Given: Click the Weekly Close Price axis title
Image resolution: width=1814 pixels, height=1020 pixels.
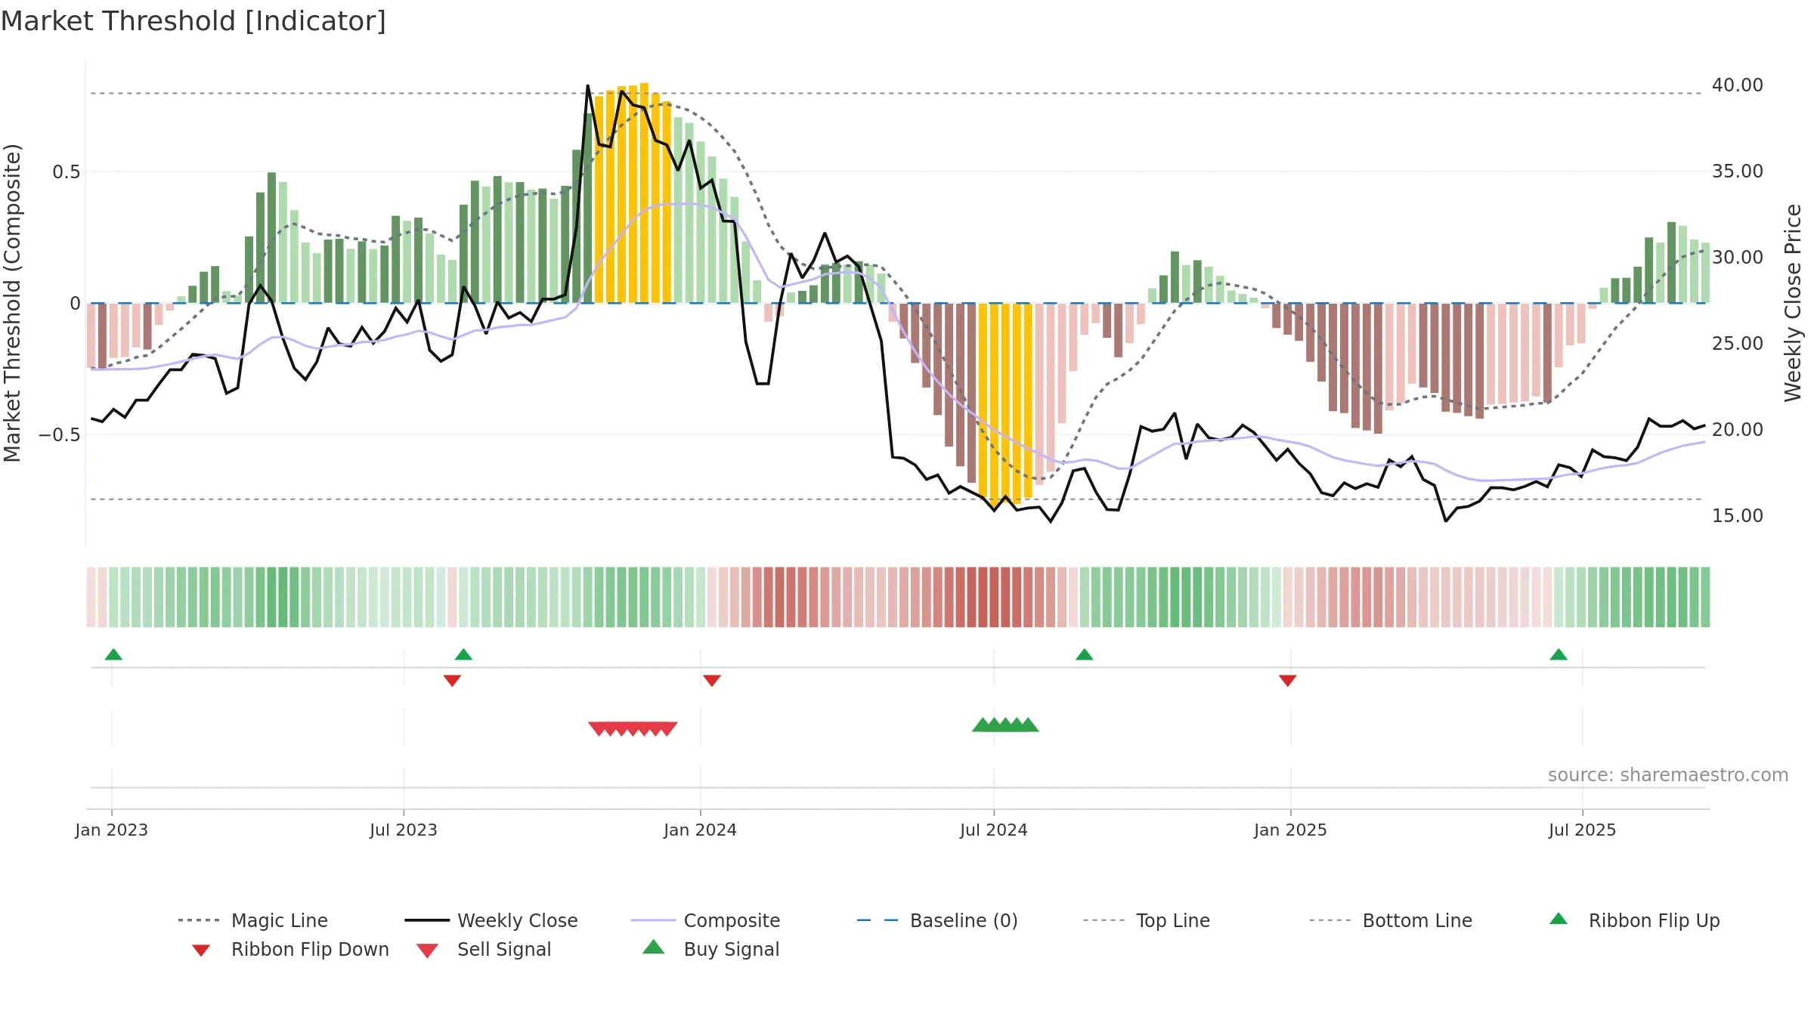Looking at the screenshot, I should 1793,303.
